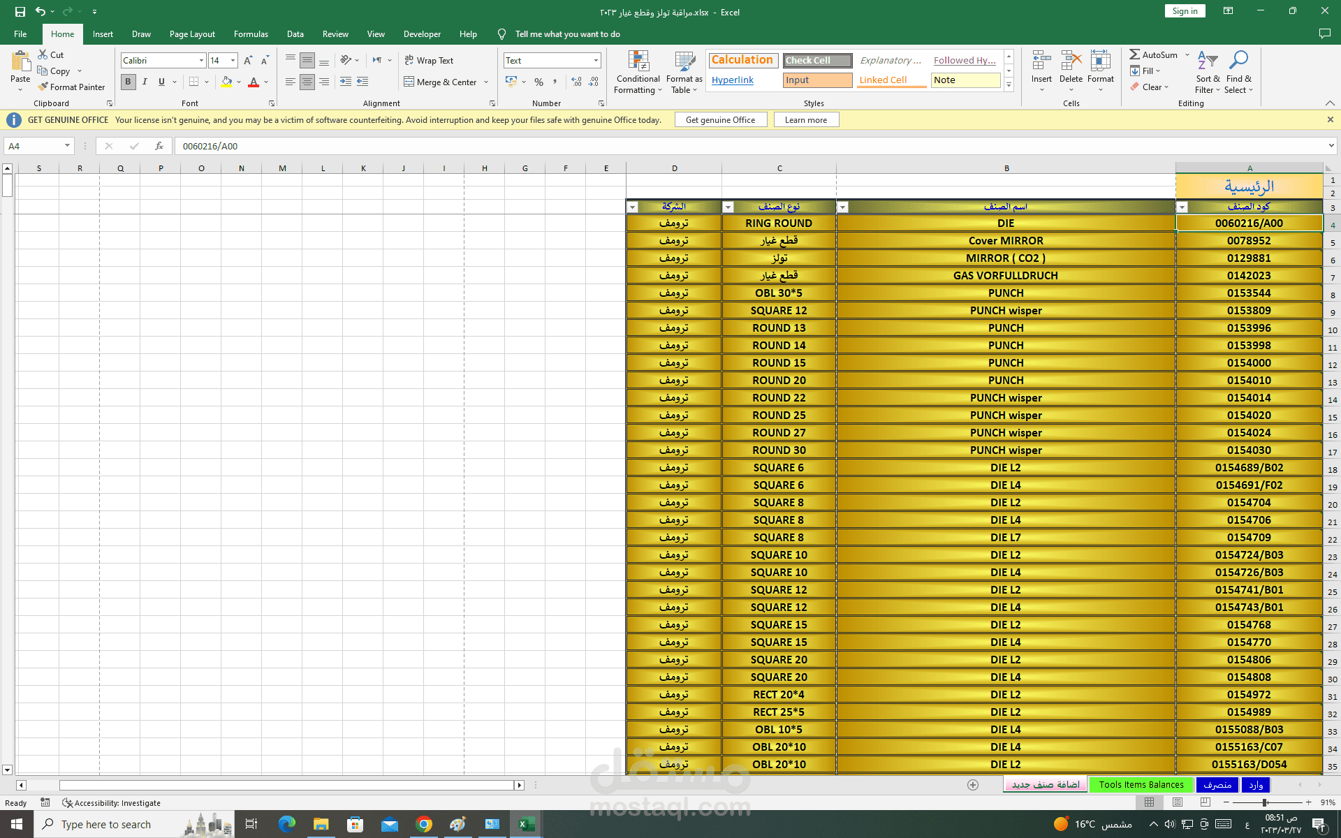Click the Get genuine Office button
Image resolution: width=1341 pixels, height=838 pixels.
(x=720, y=120)
